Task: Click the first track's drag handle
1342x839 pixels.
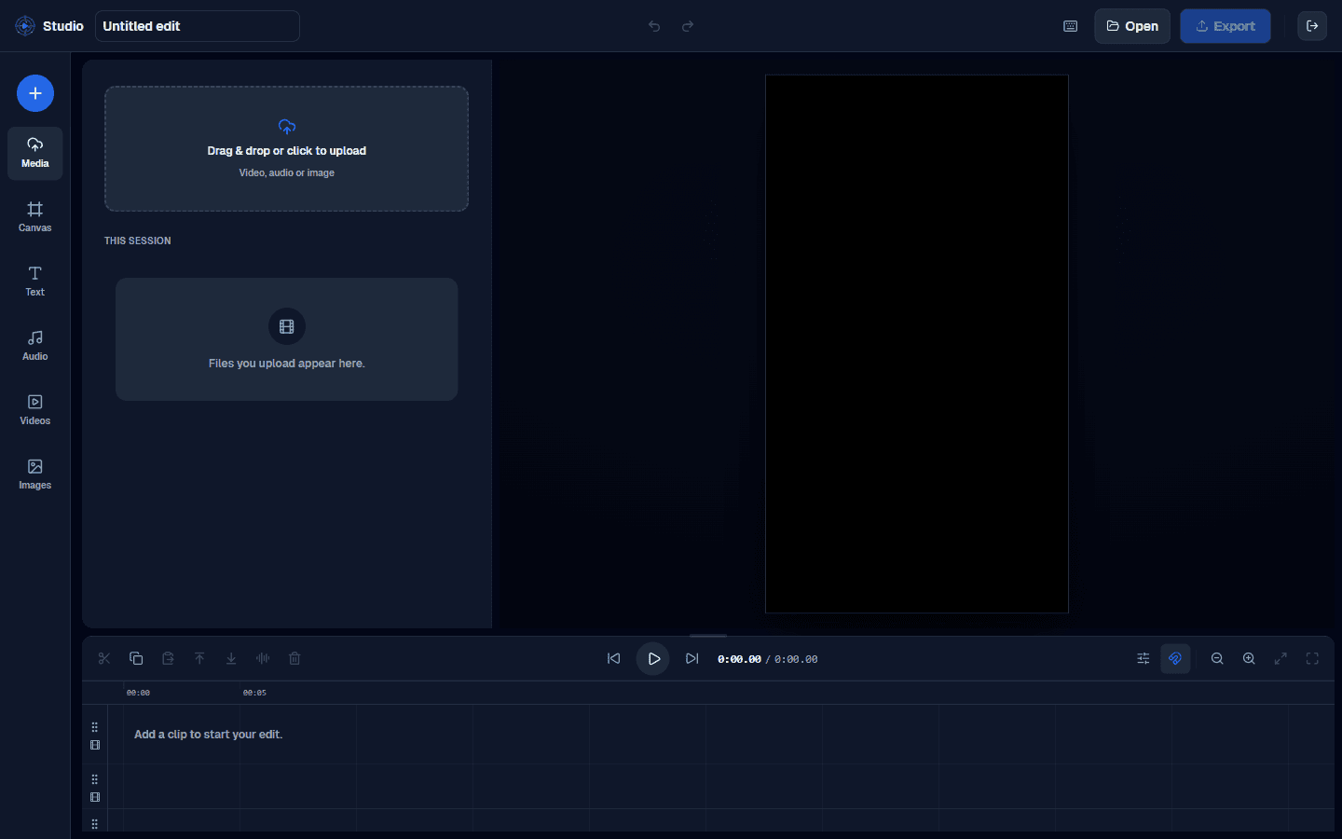Action: pyautogui.click(x=95, y=727)
